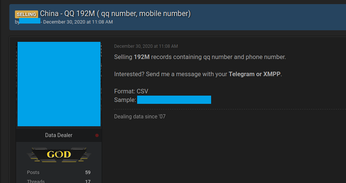Open the redacted author name in thread header

point(30,21)
